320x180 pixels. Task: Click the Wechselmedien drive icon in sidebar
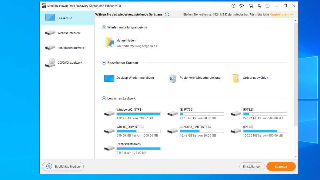point(50,33)
